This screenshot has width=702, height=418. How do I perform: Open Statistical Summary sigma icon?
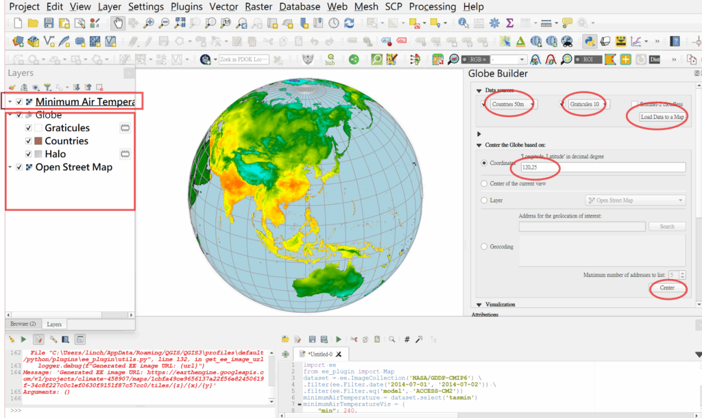(510, 23)
